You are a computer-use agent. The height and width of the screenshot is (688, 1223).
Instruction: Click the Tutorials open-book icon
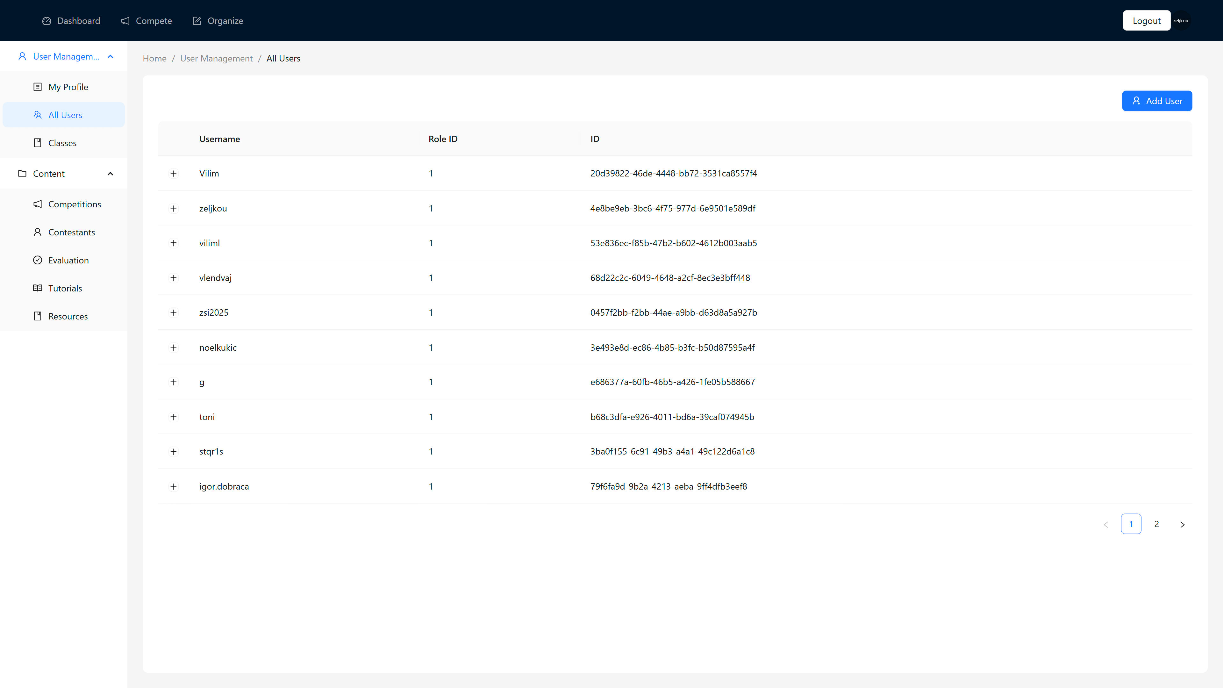click(x=38, y=288)
